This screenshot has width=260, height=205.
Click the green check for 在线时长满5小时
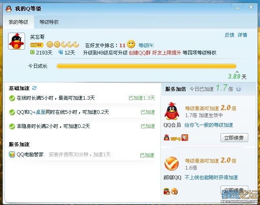pos(12,98)
